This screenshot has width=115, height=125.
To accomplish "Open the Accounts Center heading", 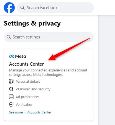I will (26, 64).
